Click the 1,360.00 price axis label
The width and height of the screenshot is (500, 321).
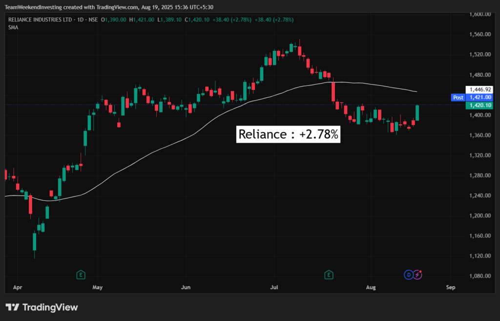480,135
